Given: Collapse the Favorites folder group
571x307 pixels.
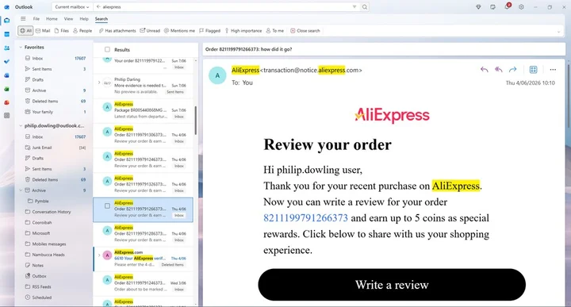Looking at the screenshot, I should point(21,48).
